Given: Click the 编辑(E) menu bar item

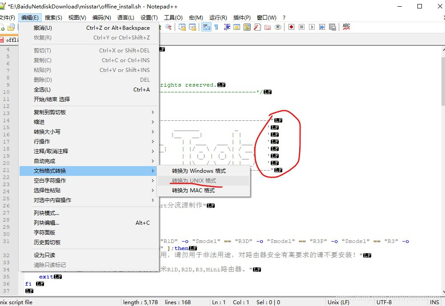Looking at the screenshot, I should pyautogui.click(x=30, y=18).
